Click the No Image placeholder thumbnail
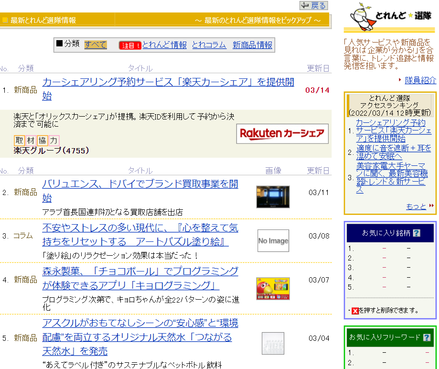Viewport: 439px width, 369px height. (273, 241)
